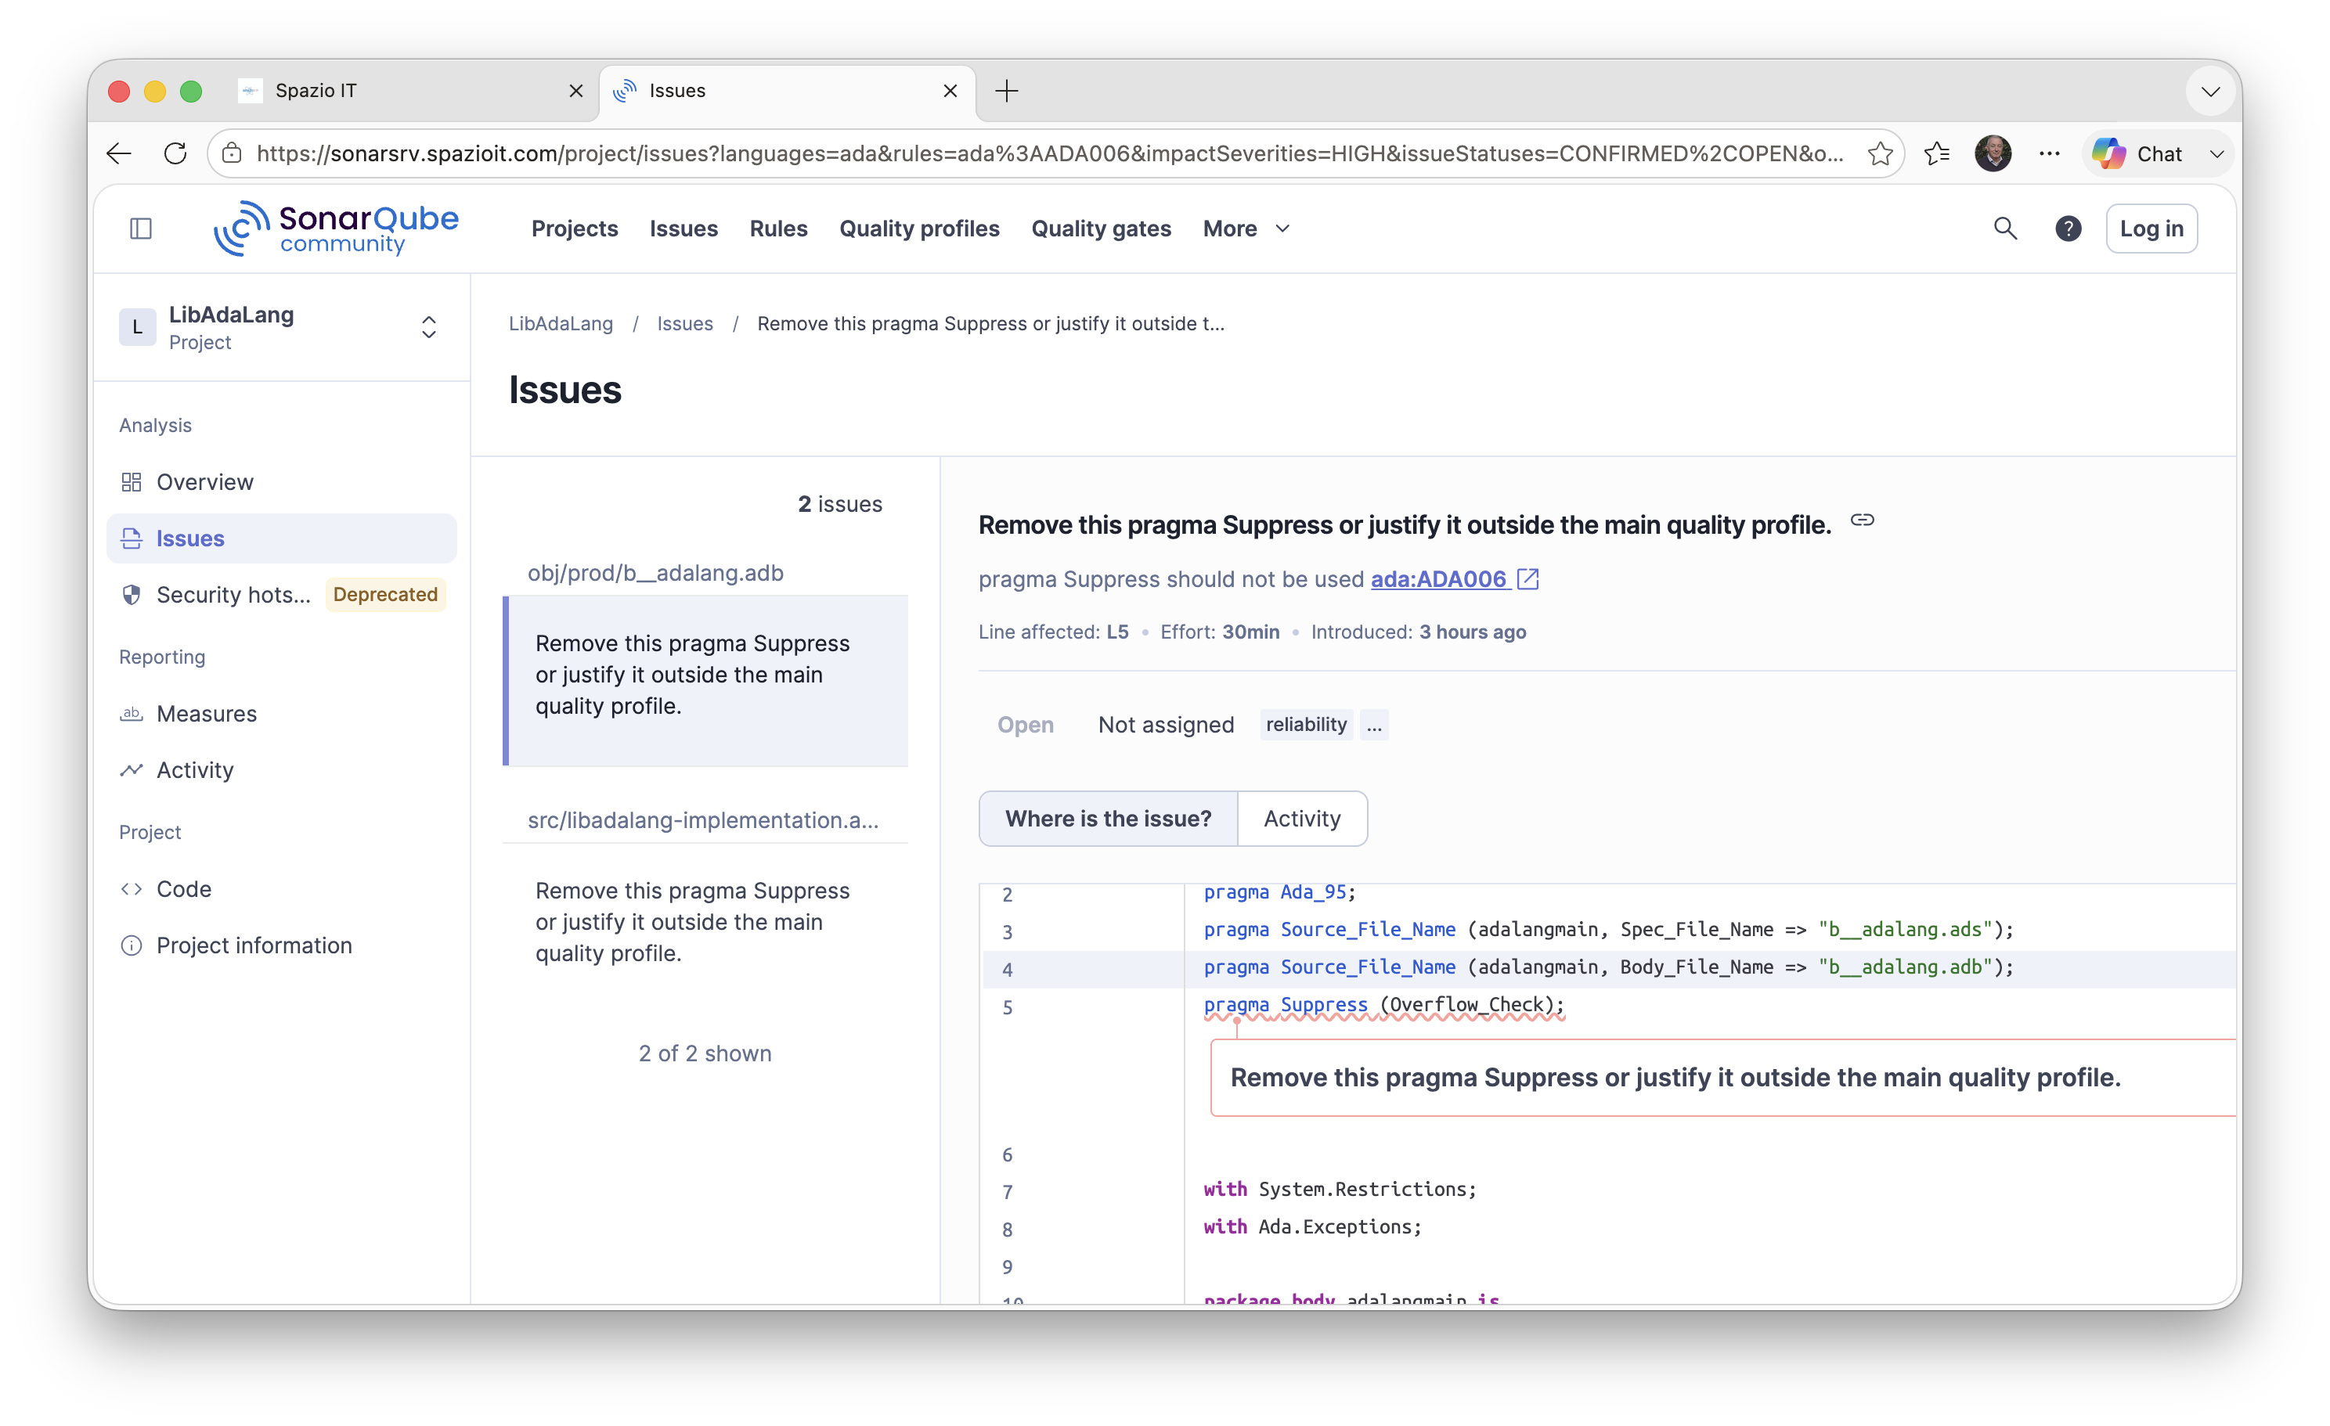2330x1426 pixels.
Task: Copy issue permalink via link icon
Action: point(1862,520)
